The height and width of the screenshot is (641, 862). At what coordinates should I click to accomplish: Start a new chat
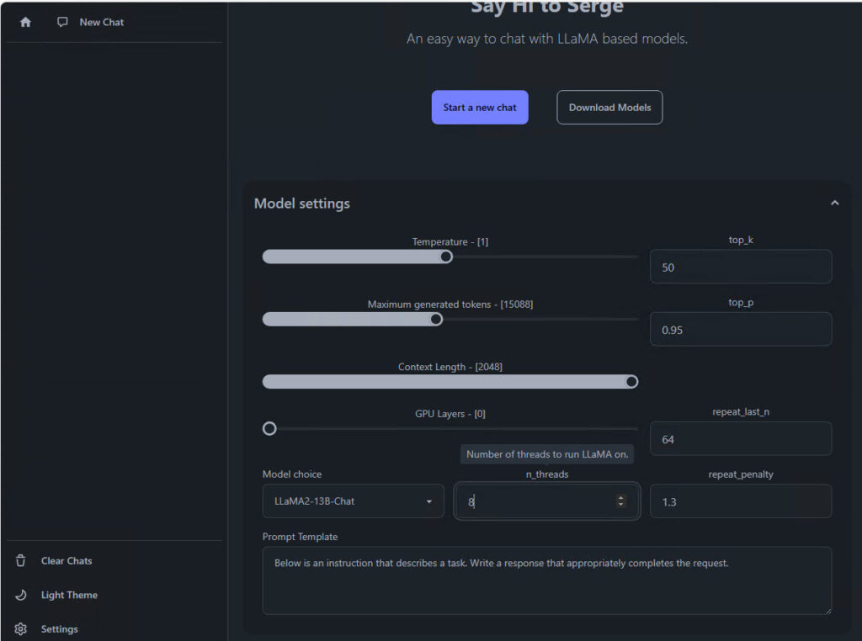tap(479, 107)
